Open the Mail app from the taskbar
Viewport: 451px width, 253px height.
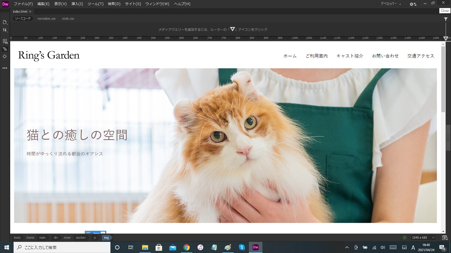173,247
